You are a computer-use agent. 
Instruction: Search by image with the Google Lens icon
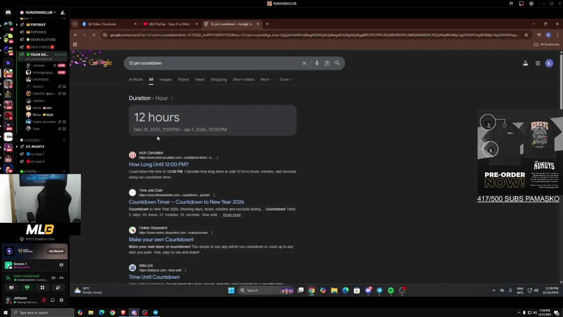pyautogui.click(x=327, y=63)
